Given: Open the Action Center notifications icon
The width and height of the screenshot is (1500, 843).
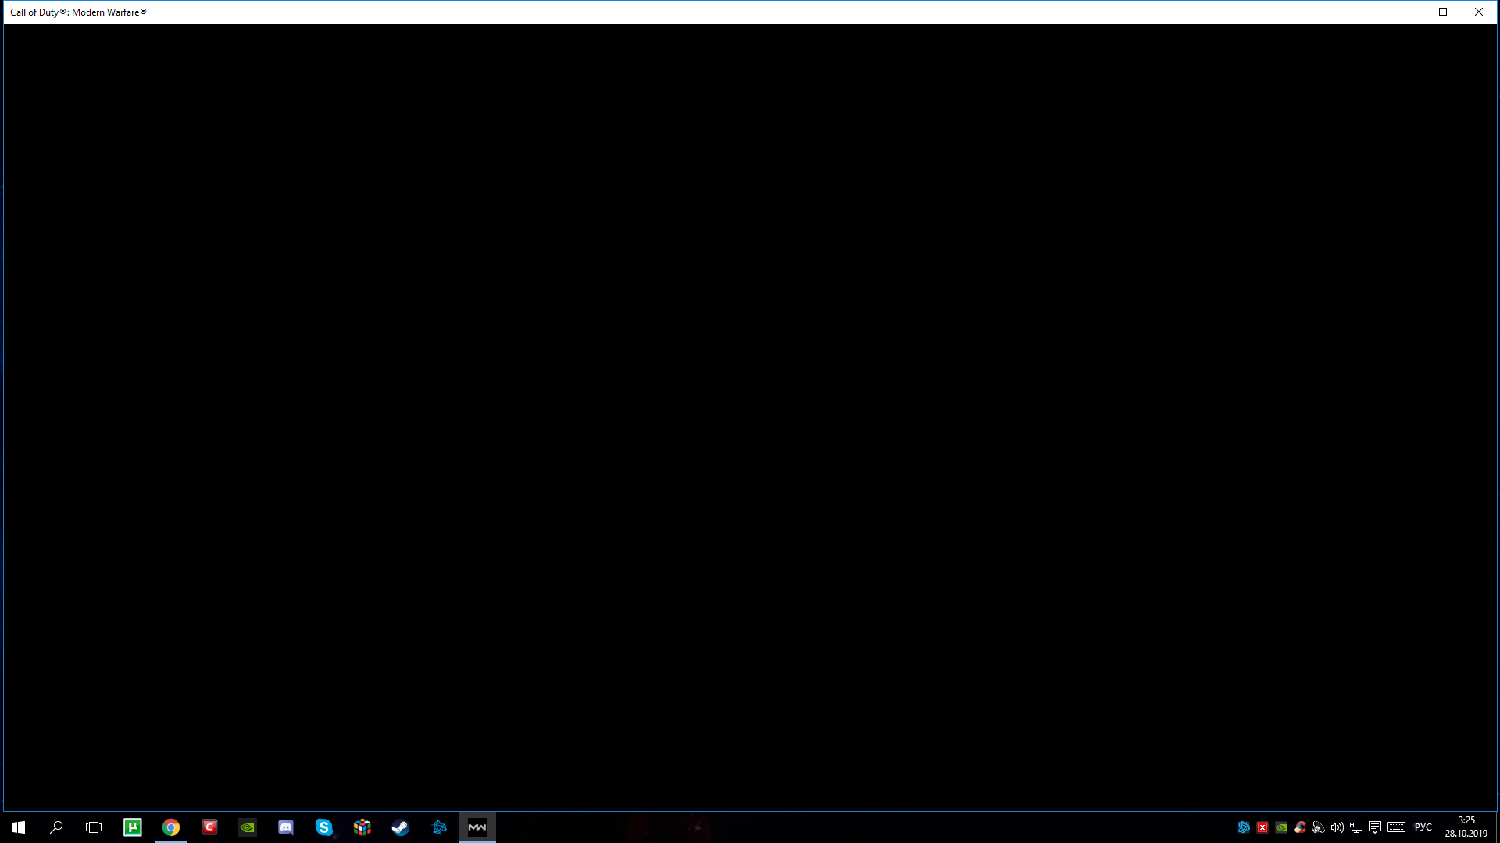Looking at the screenshot, I should coord(1375,827).
